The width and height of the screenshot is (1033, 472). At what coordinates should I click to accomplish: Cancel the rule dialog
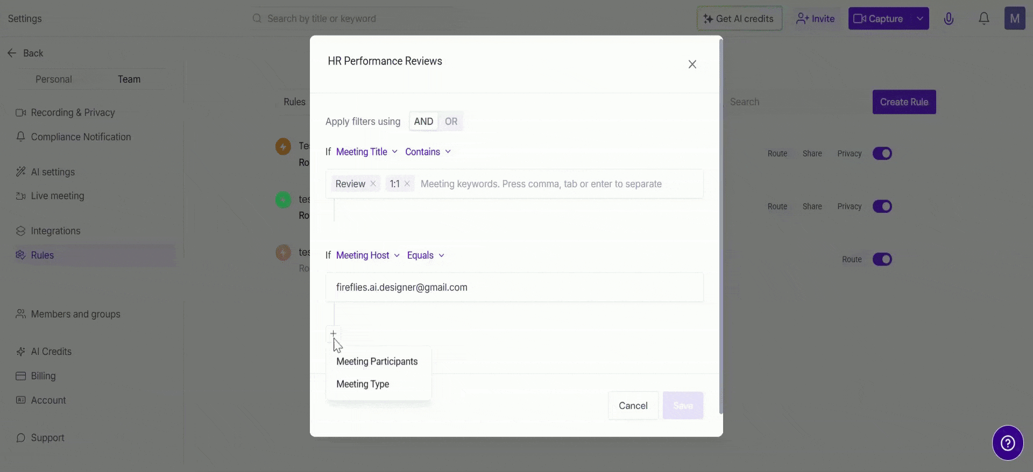point(633,406)
